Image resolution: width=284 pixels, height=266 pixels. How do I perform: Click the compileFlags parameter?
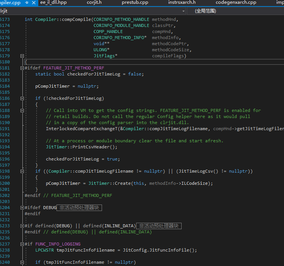click(168, 56)
